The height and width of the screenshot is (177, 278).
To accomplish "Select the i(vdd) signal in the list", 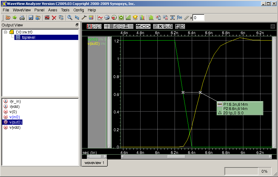I will pos(14,106).
